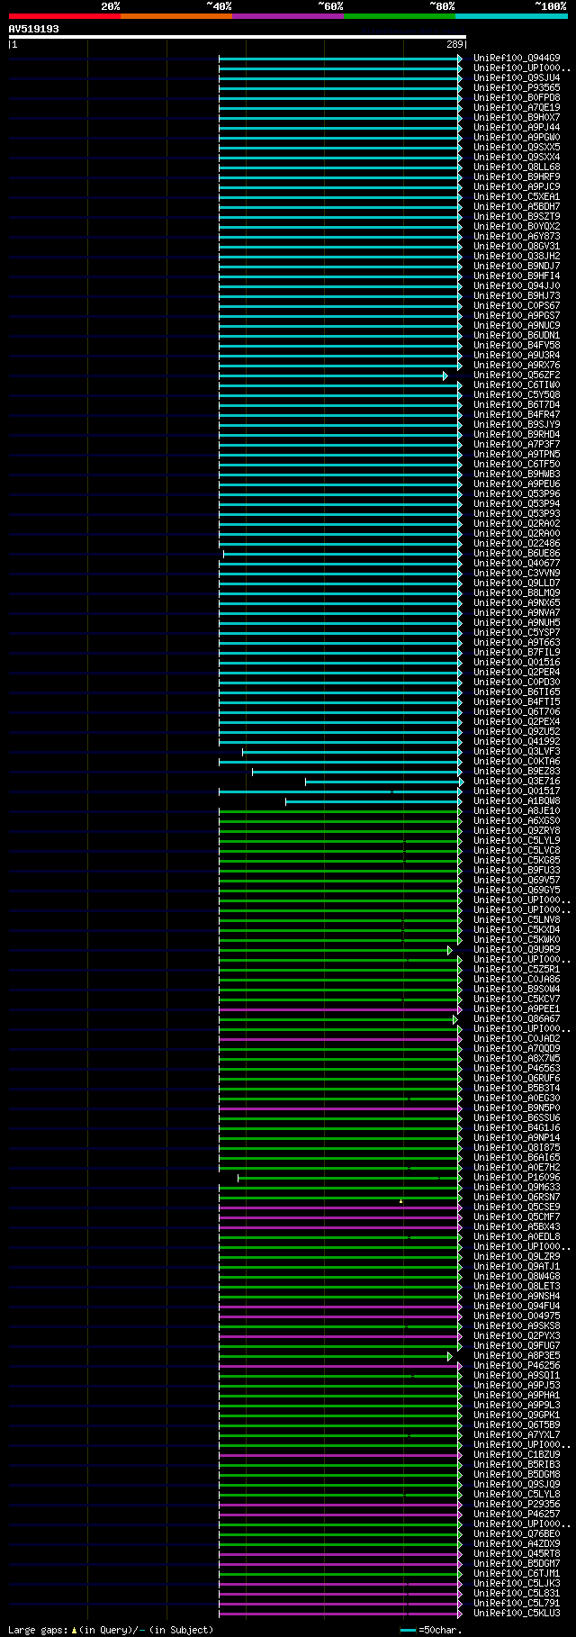This screenshot has width=576, height=1637.
Task: Open the UniRef100_P46563 hit link
Action: tap(517, 1069)
